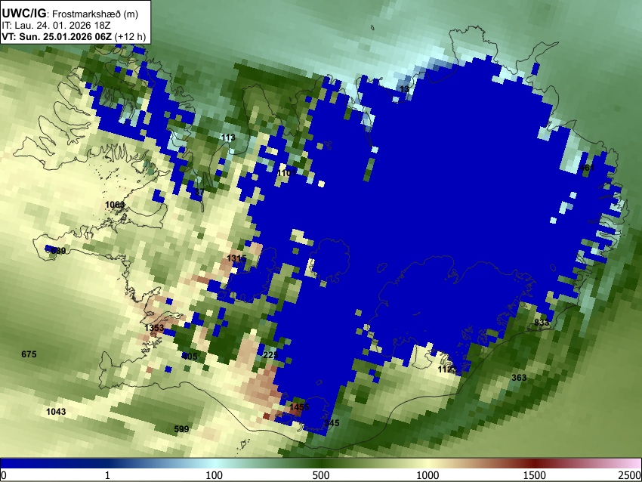This screenshot has width=642, height=482.
Task: Click the color scale label 1000
Action: tap(427, 475)
